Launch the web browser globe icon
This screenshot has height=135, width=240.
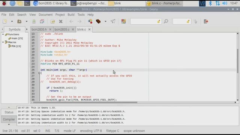pos(12,3)
